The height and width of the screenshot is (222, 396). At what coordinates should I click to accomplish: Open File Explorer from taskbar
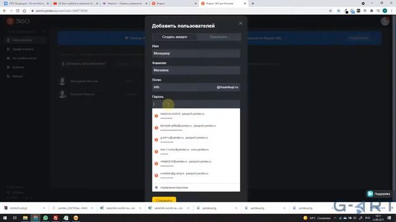click(x=25, y=218)
